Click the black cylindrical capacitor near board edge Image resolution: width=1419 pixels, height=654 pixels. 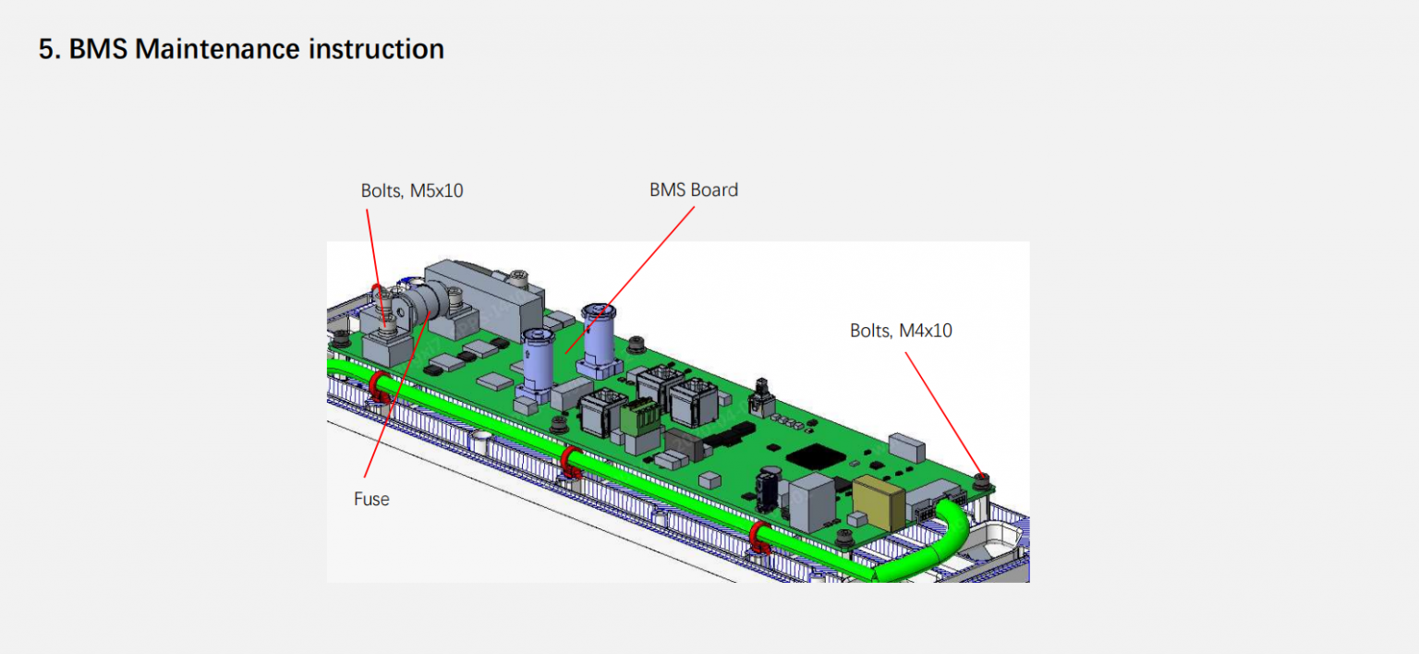tap(769, 490)
